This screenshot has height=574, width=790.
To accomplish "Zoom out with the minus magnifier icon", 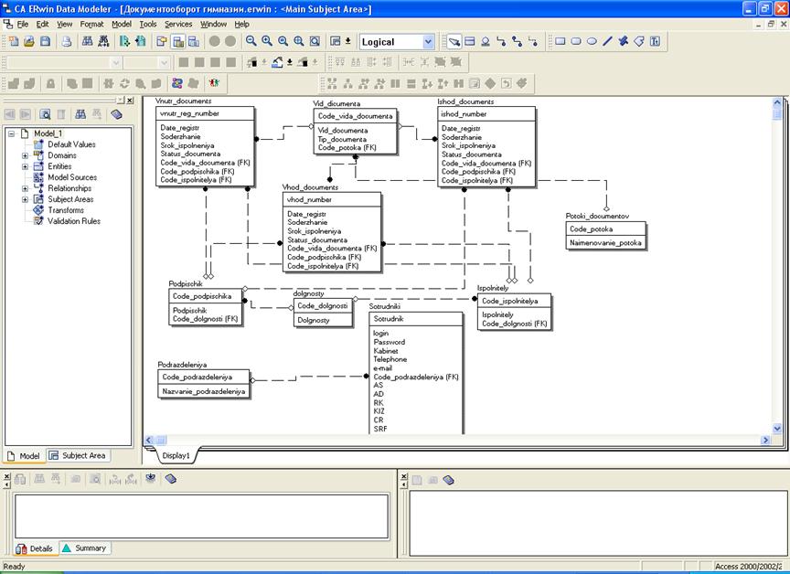I will tap(251, 42).
